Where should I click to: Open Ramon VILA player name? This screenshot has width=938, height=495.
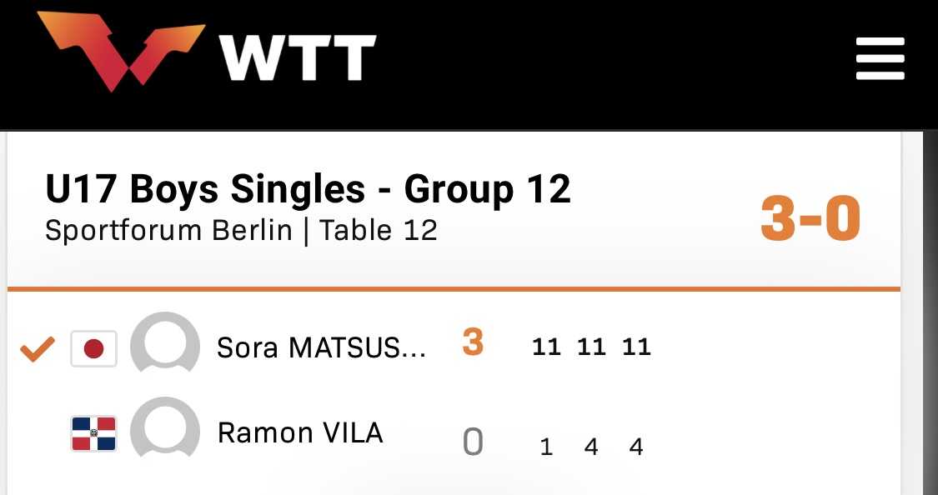coord(300,433)
